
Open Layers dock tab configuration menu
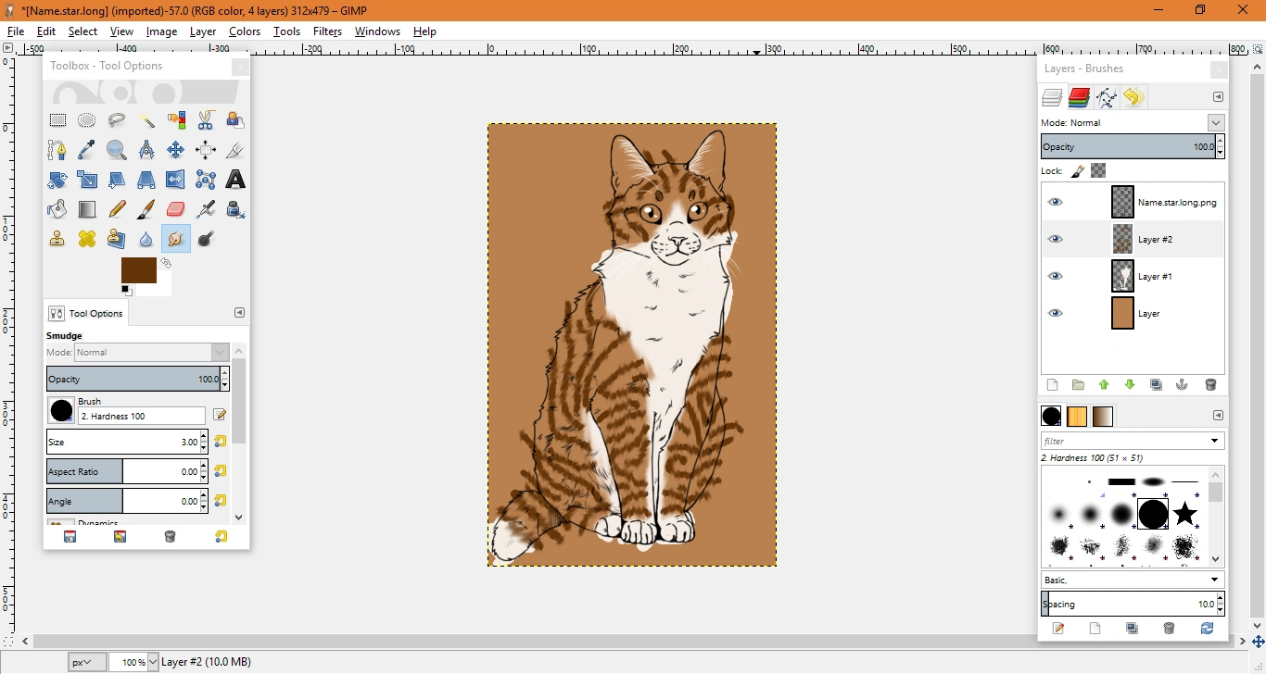pos(1218,97)
